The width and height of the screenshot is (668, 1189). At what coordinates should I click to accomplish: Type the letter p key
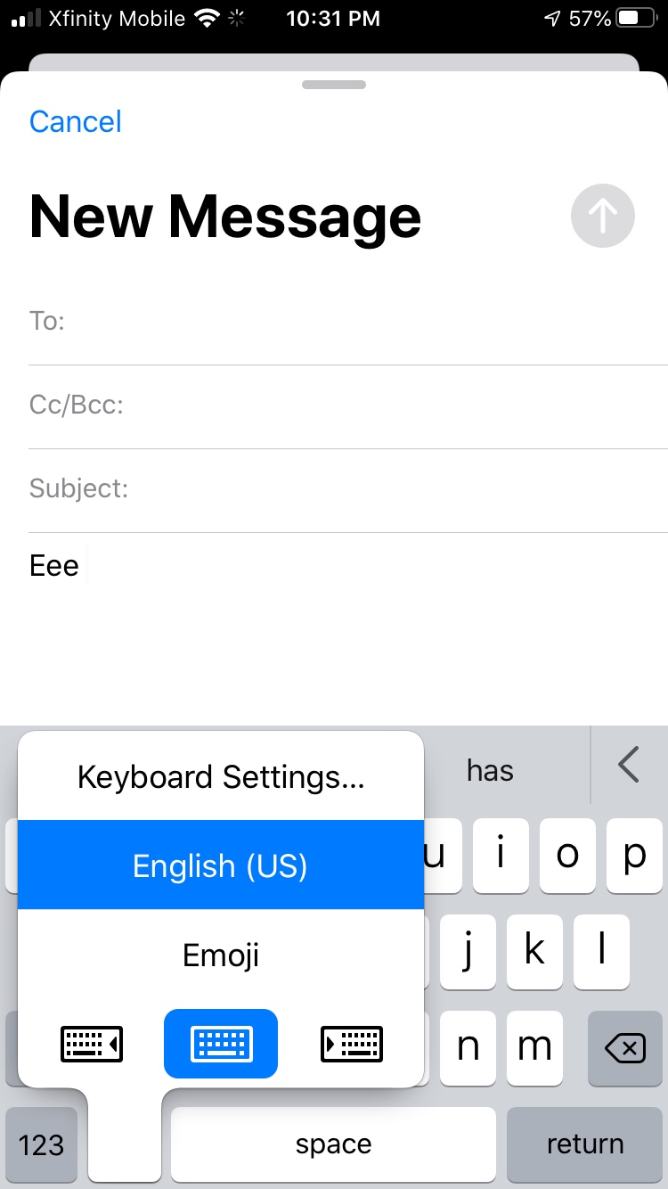pos(634,856)
